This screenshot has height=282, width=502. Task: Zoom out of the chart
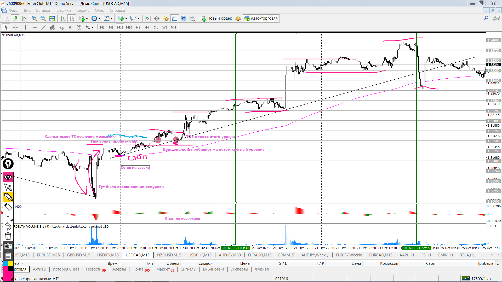(43, 18)
